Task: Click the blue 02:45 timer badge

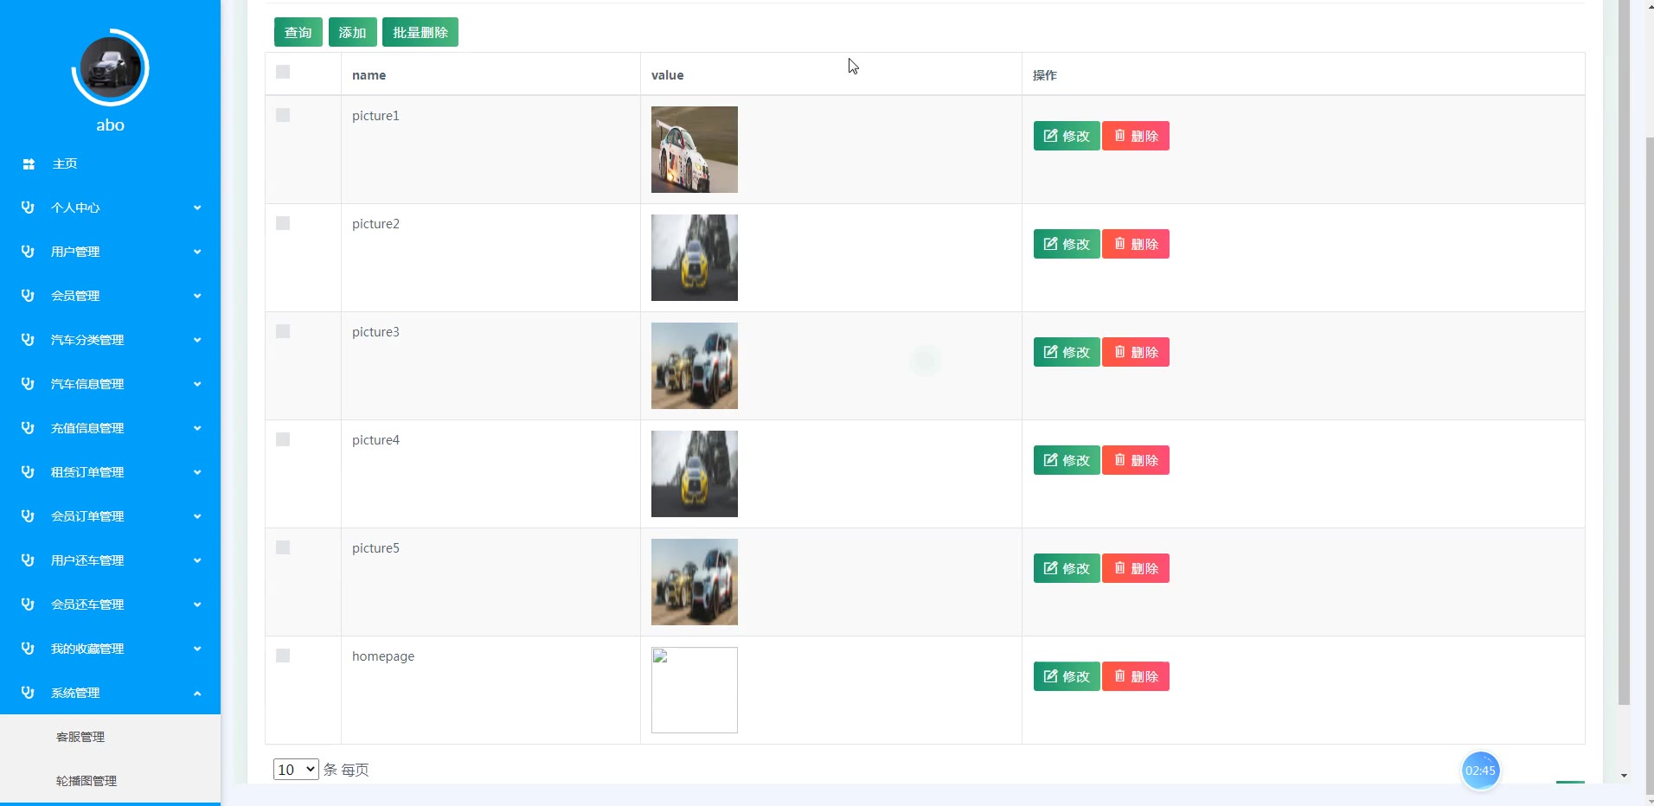Action: (x=1480, y=771)
